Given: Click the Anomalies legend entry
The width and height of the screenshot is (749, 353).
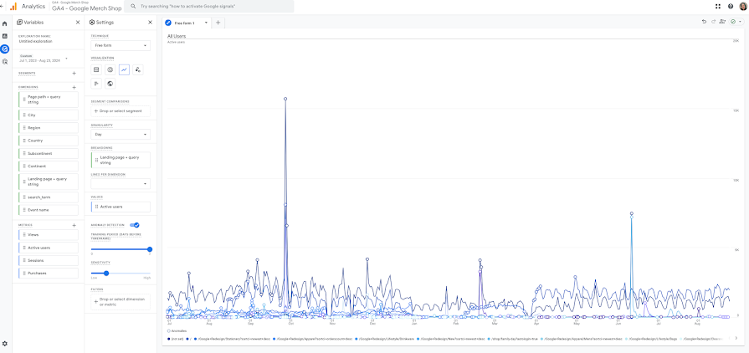Looking at the screenshot, I should click(x=177, y=330).
